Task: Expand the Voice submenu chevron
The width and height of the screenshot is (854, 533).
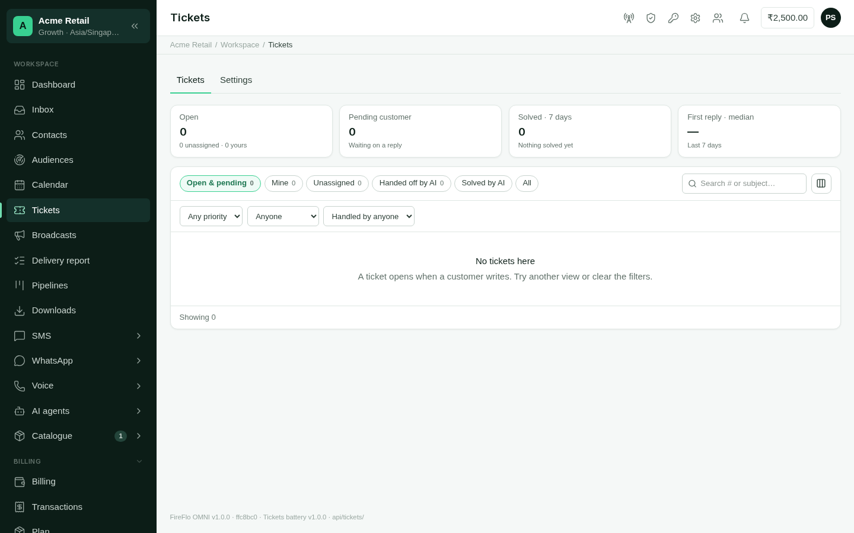Action: pyautogui.click(x=139, y=386)
